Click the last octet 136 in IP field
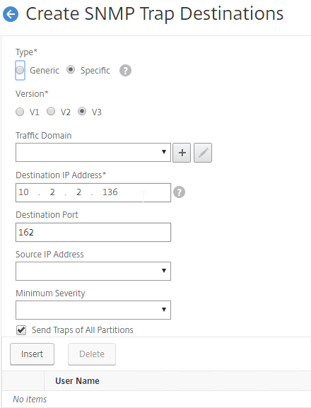The width and height of the screenshot is (311, 408). pyautogui.click(x=110, y=192)
